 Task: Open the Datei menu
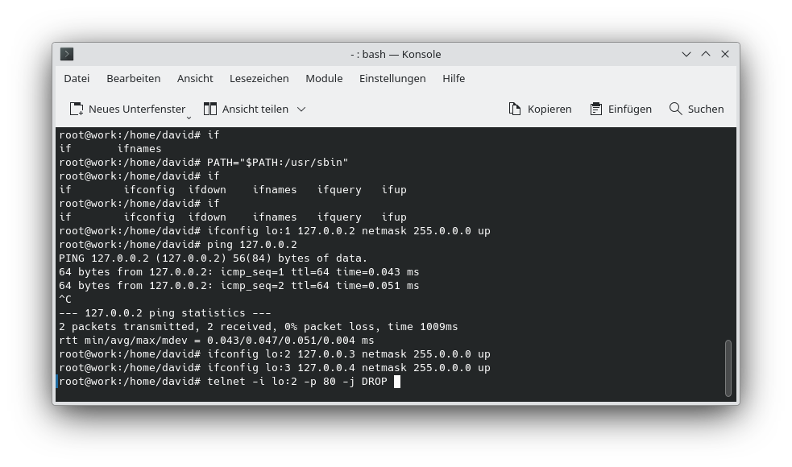point(77,78)
